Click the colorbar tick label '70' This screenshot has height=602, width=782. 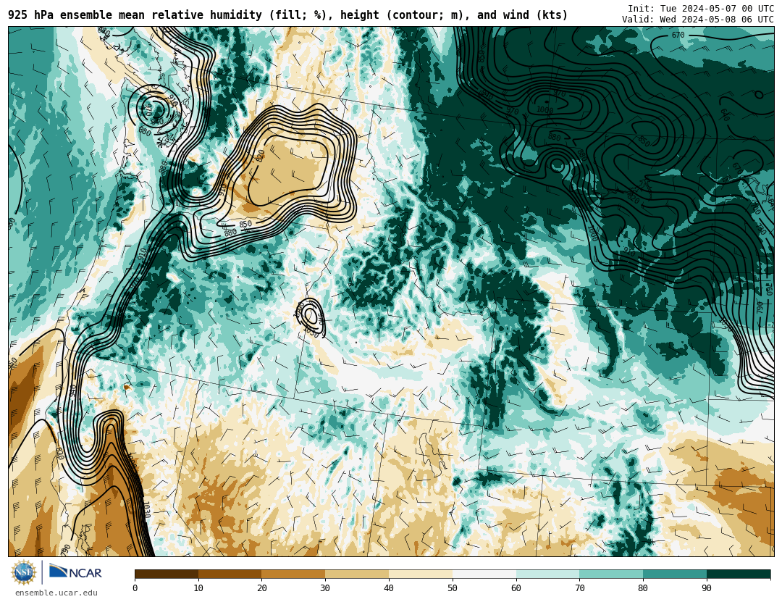tap(579, 588)
